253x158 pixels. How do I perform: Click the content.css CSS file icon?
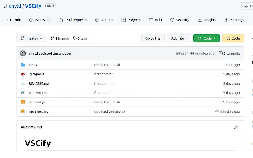coord(23,93)
